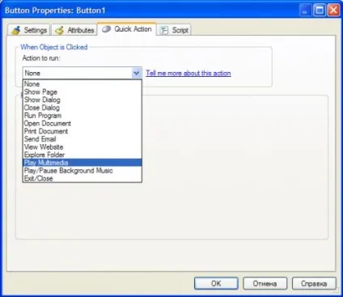Screen dimensions: 343x297
Task: Open help via Справка button
Action: click(314, 283)
